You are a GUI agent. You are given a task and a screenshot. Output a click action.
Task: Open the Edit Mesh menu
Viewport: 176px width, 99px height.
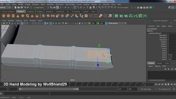coord(50,4)
